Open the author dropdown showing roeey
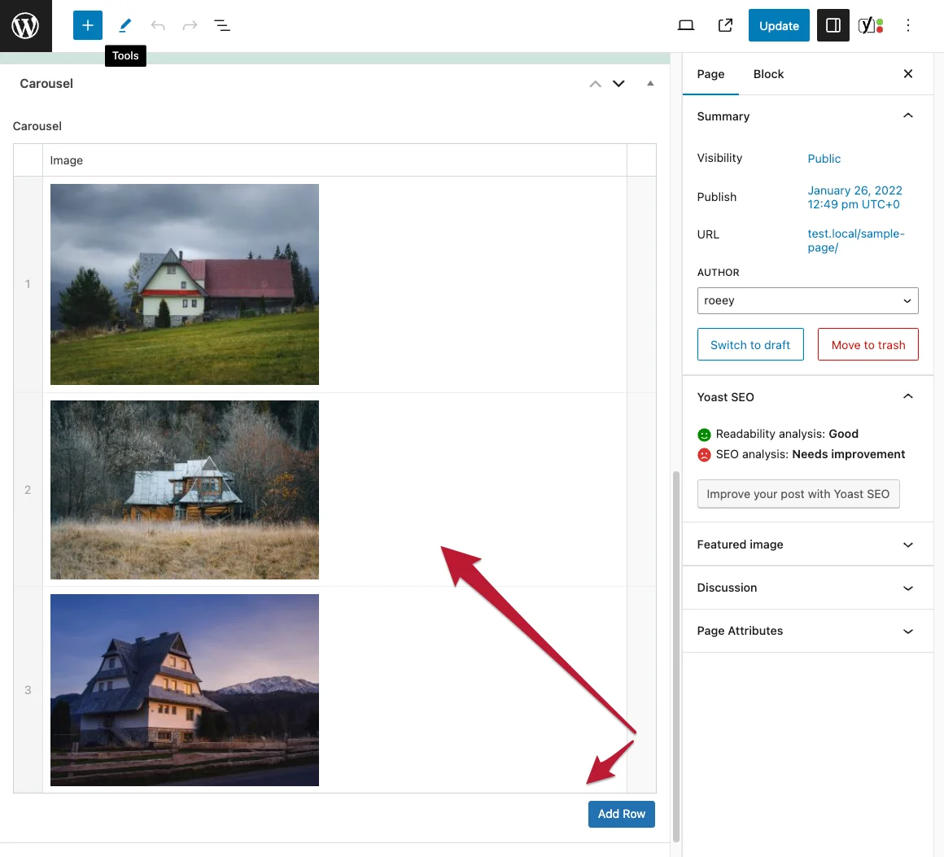Screen dimensions: 944x857 pos(807,300)
